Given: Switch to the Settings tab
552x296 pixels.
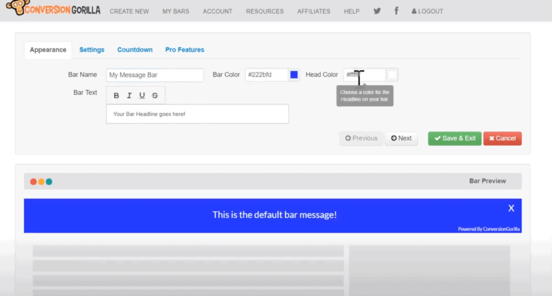Looking at the screenshot, I should pos(92,50).
